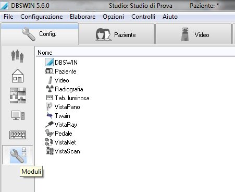This screenshot has width=235, height=192.
Task: Click the VistaNet module icon
Action: pos(49,142)
